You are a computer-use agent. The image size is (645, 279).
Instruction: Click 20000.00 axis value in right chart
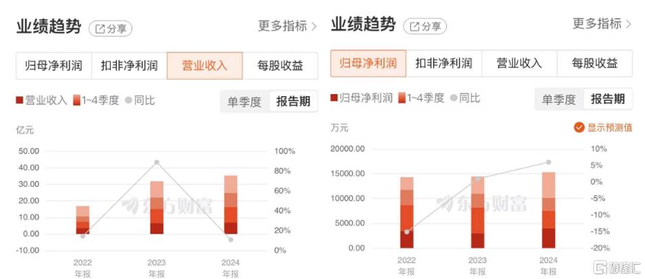pos(348,148)
